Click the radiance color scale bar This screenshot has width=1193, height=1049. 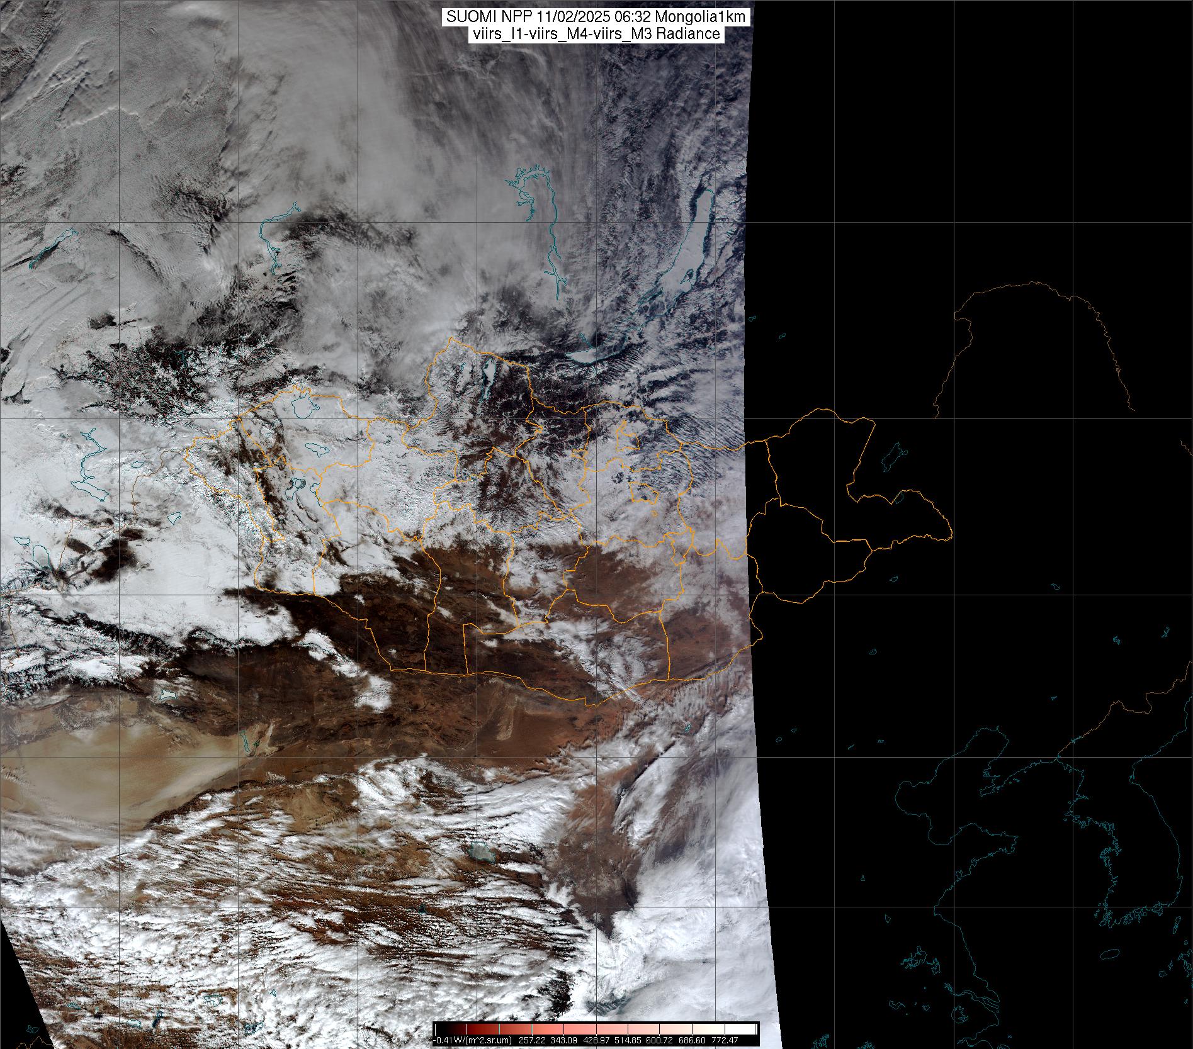[x=596, y=1029]
